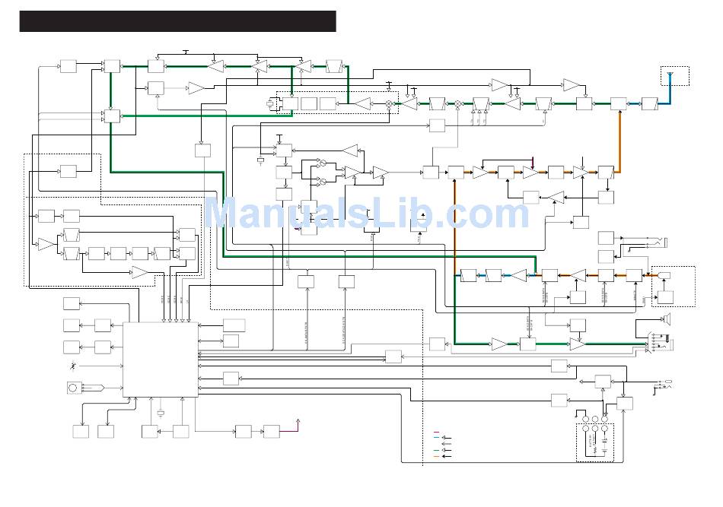Click the purple line sample in the legend
The height and width of the screenshot is (507, 723).
coord(437,432)
